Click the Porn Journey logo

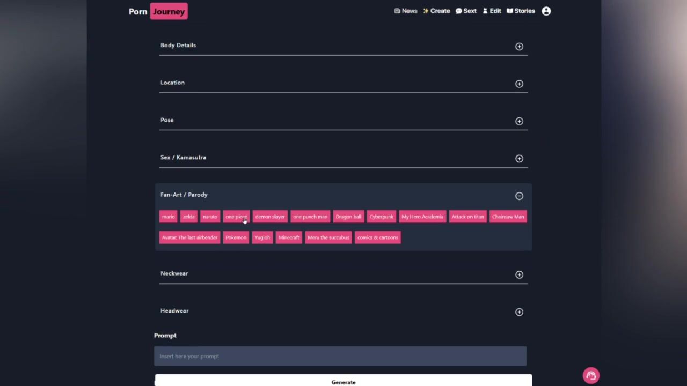coord(158,11)
